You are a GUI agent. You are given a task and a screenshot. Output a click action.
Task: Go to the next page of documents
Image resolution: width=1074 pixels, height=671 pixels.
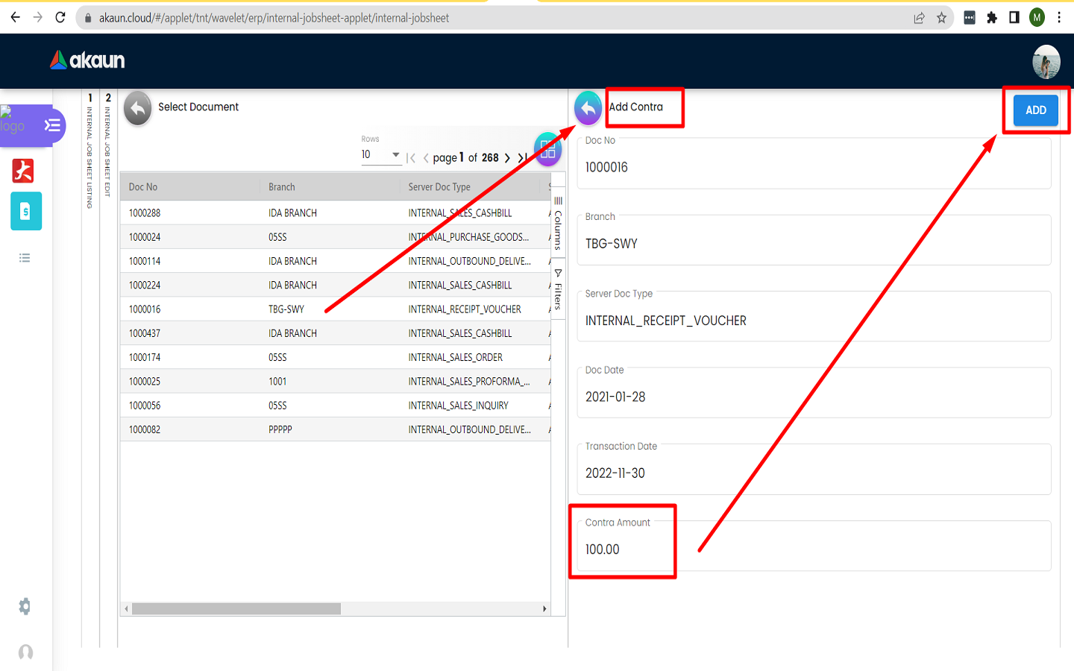point(507,158)
